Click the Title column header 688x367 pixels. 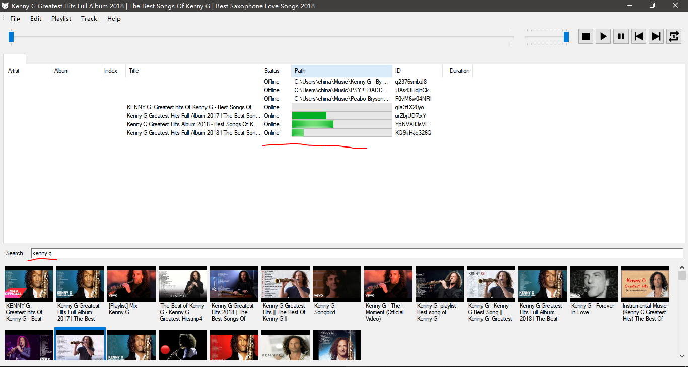click(x=193, y=71)
